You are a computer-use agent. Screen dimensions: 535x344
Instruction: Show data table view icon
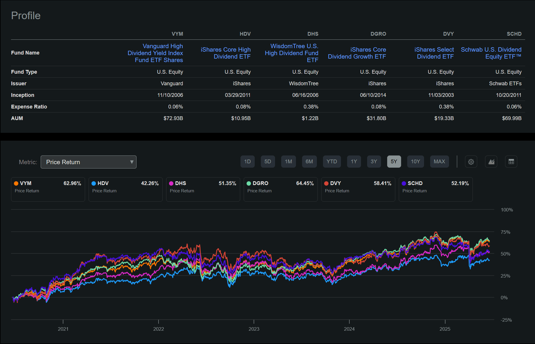[x=511, y=162]
